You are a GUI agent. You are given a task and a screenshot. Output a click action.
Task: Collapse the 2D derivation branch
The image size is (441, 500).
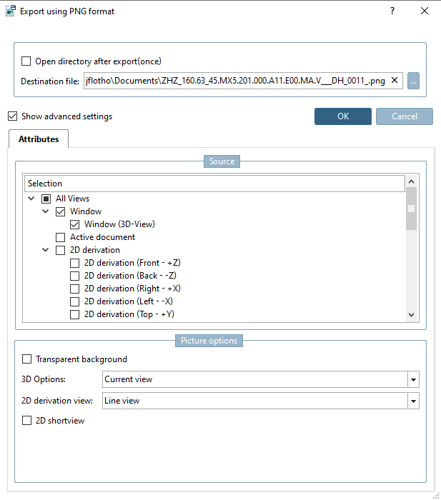[x=46, y=250]
